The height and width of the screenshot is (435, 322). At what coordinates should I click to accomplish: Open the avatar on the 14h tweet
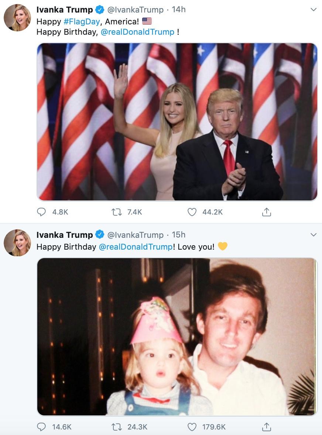coord(17,18)
